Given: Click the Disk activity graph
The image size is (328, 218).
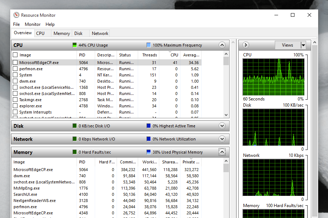Looking at the screenshot, I should point(273,127).
